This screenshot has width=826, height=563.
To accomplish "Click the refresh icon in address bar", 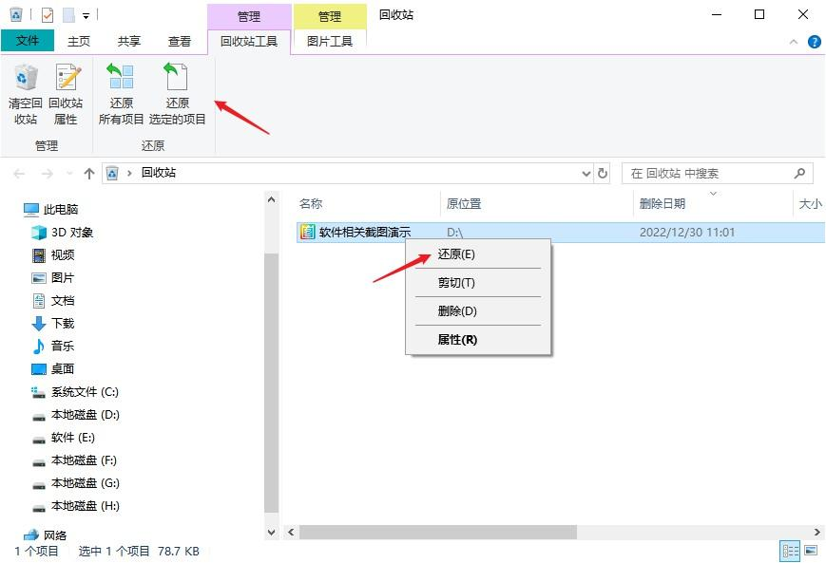I will (x=605, y=173).
